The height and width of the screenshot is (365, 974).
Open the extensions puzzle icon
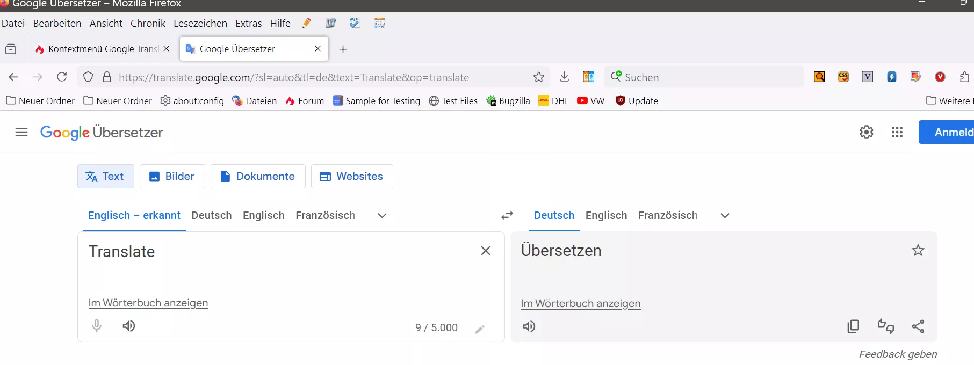[964, 77]
